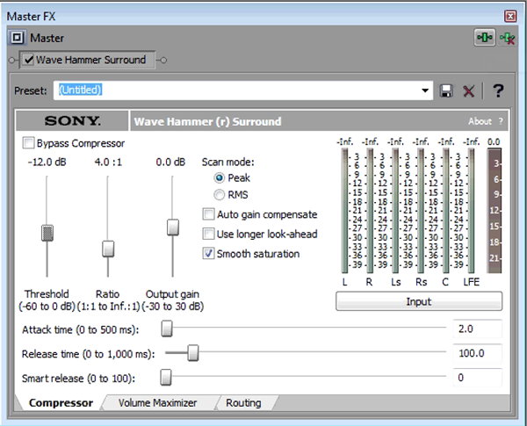
Task: Click the Rs channel level meter
Action: tap(421, 211)
